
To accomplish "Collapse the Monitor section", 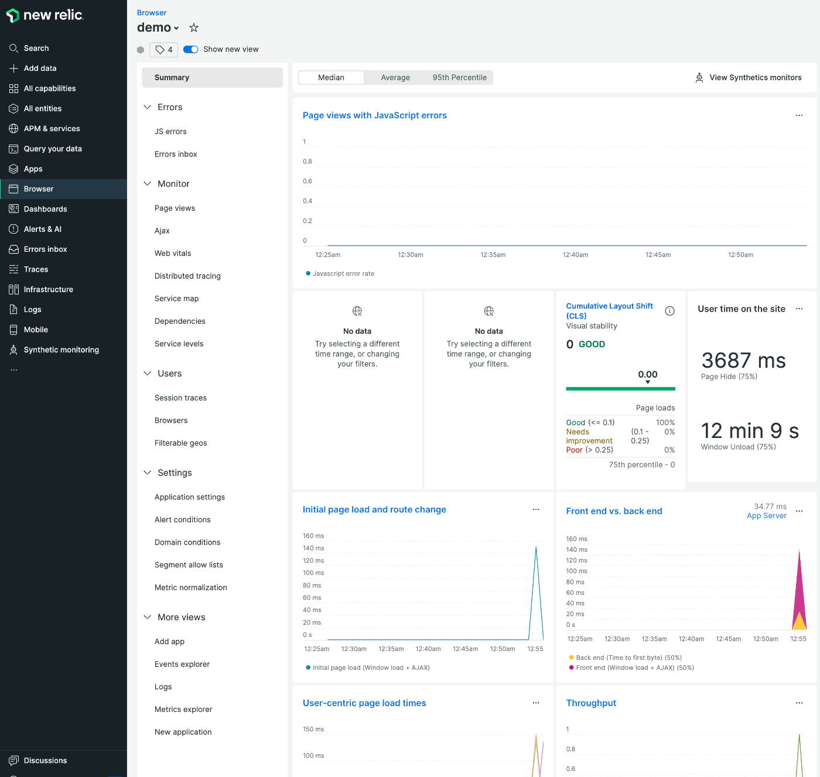I will click(x=148, y=184).
